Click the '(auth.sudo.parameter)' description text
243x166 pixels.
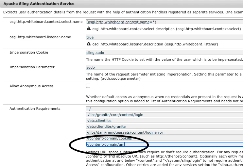[x=121, y=78]
